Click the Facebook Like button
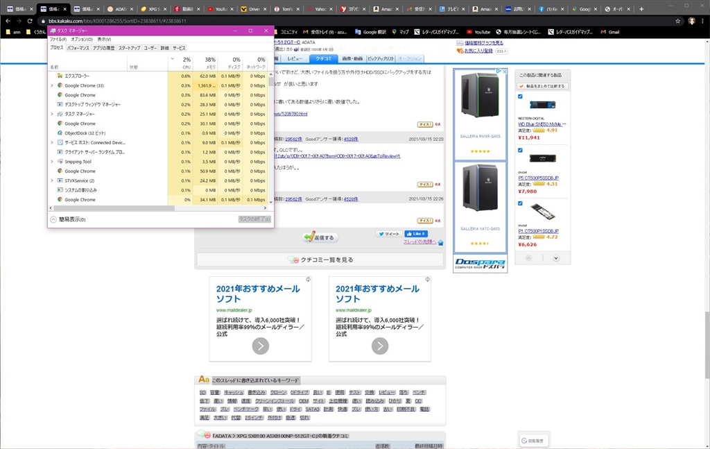This screenshot has height=449, width=710. pos(416,234)
